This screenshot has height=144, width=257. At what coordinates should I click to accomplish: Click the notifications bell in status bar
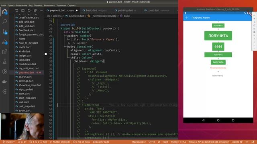tap(253, 142)
